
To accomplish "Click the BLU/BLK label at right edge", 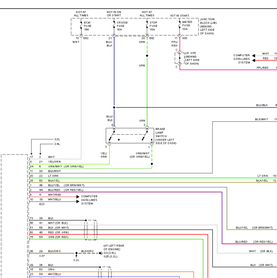I will point(262,105).
